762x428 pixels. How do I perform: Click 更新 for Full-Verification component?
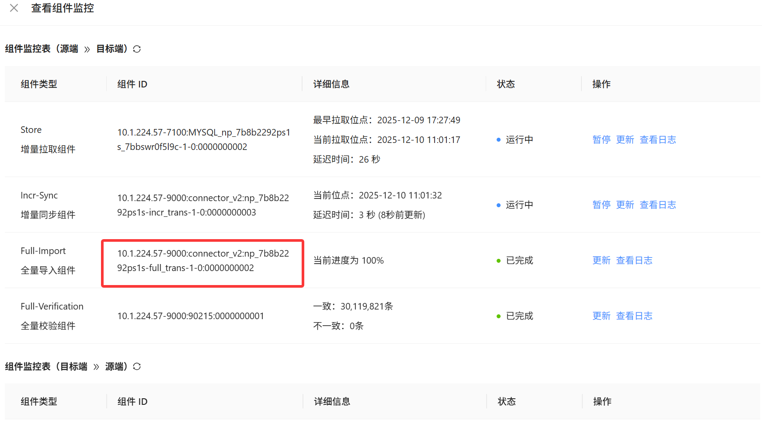[601, 316]
